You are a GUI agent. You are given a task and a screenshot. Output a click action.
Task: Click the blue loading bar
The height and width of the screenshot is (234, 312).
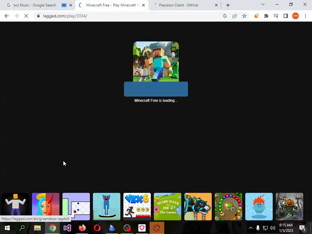(x=156, y=89)
